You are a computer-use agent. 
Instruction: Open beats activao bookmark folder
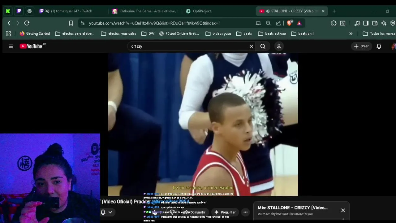pyautogui.click(x=272, y=33)
